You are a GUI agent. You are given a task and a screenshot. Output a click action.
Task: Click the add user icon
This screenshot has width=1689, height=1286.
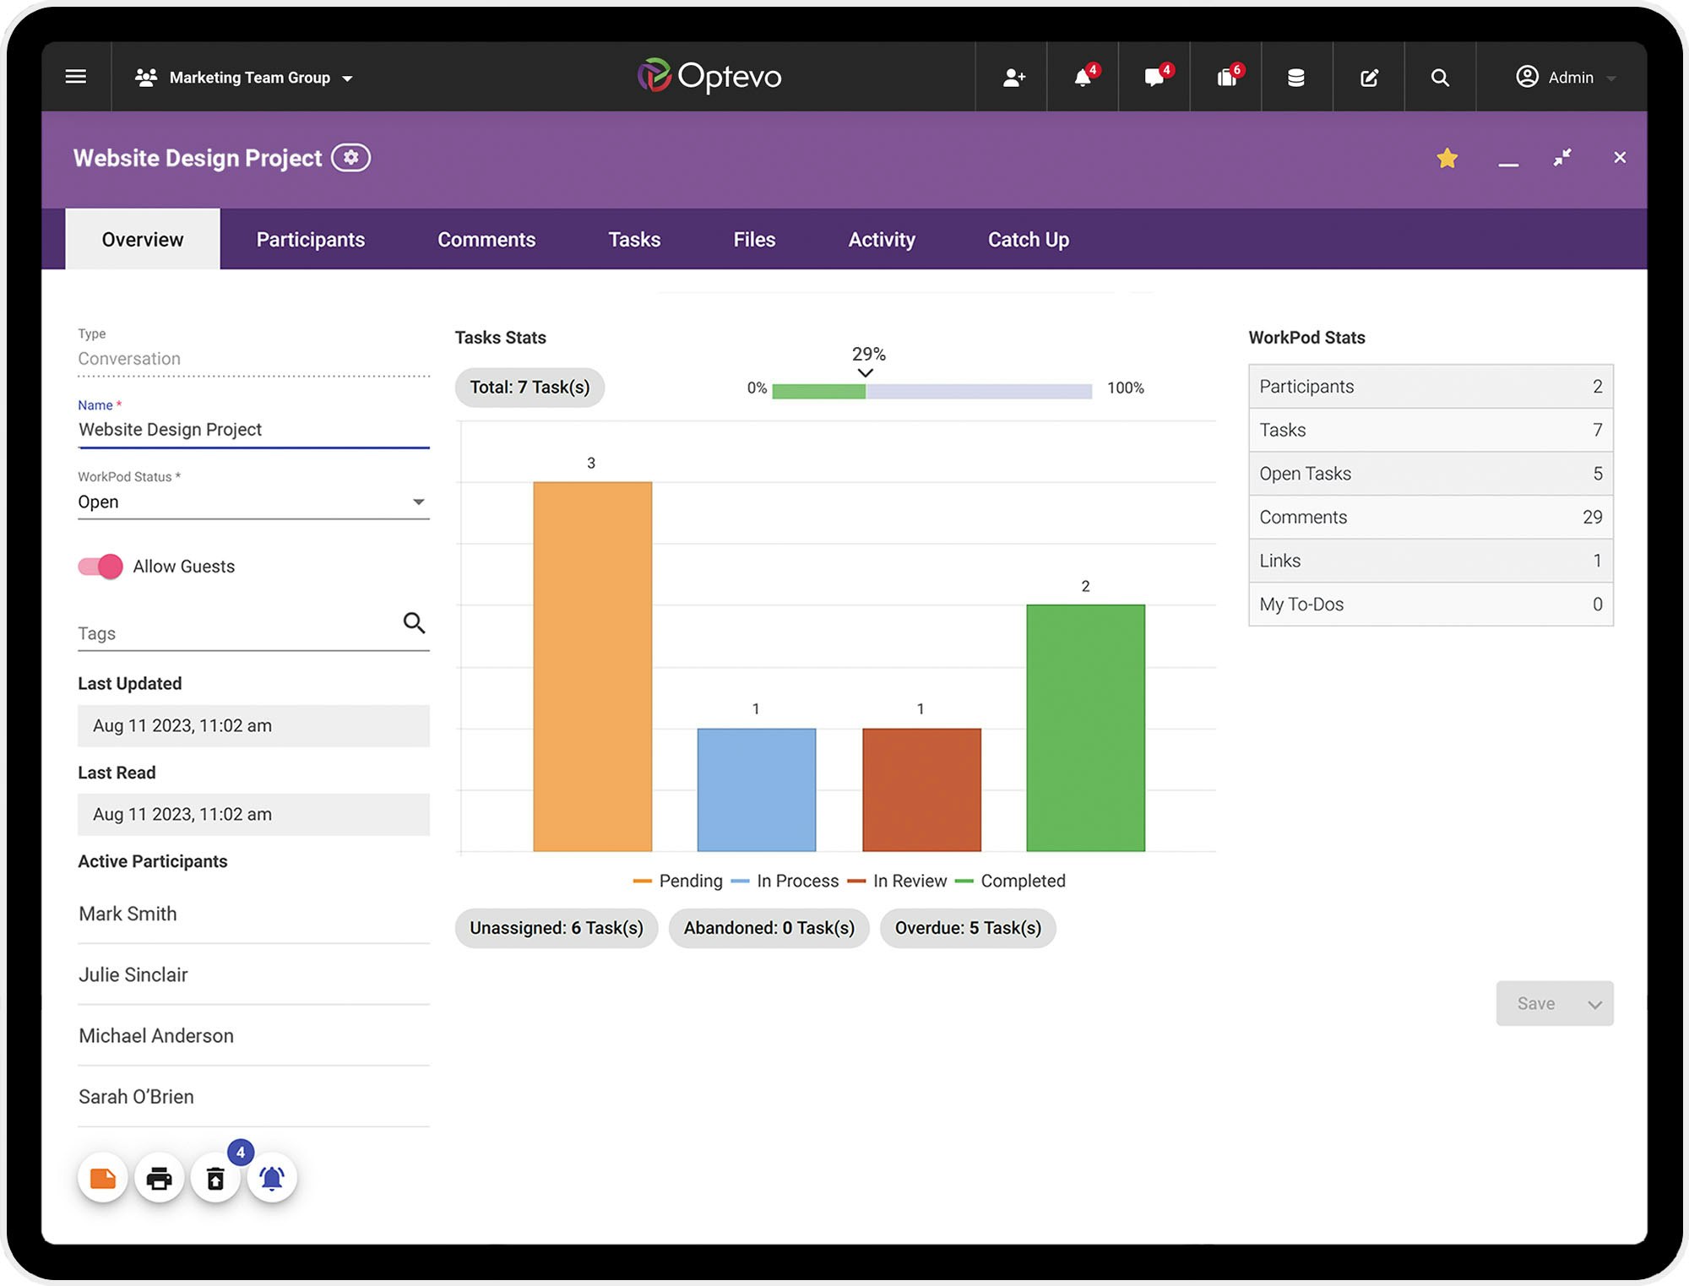click(x=1013, y=78)
